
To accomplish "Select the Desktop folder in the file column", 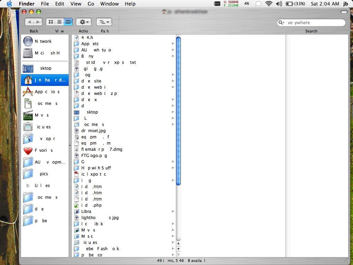I will [86, 112].
